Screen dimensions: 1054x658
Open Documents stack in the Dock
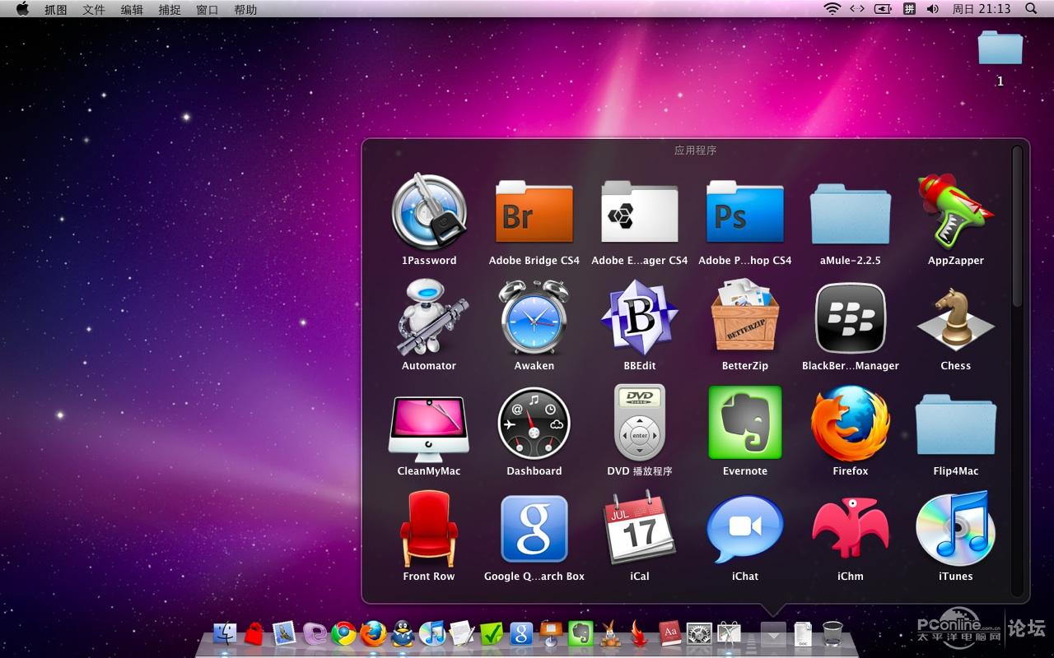point(803,634)
